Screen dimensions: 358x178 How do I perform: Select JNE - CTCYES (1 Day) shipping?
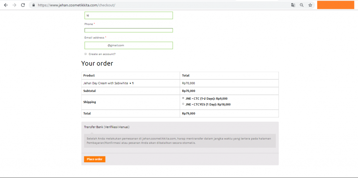click(183, 104)
